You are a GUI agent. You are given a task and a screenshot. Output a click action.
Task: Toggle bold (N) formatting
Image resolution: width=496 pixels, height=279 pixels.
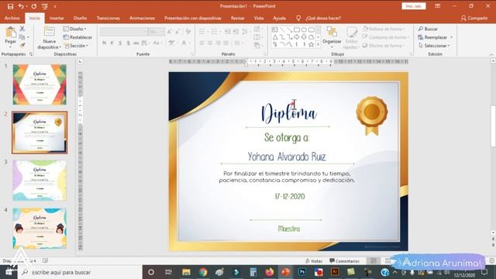tap(104, 43)
